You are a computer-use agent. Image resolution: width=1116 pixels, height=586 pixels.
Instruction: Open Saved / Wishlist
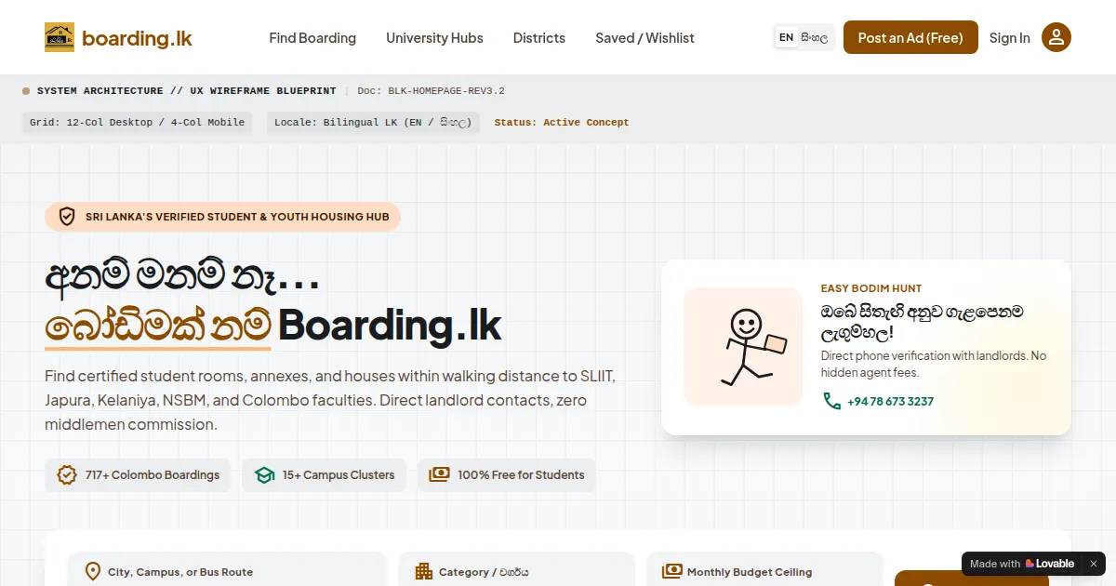(644, 38)
